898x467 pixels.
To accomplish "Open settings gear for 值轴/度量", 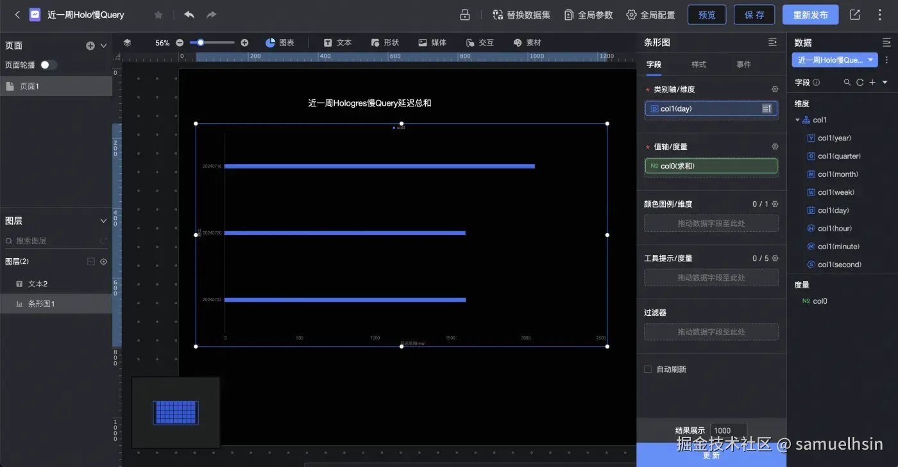I will point(775,147).
